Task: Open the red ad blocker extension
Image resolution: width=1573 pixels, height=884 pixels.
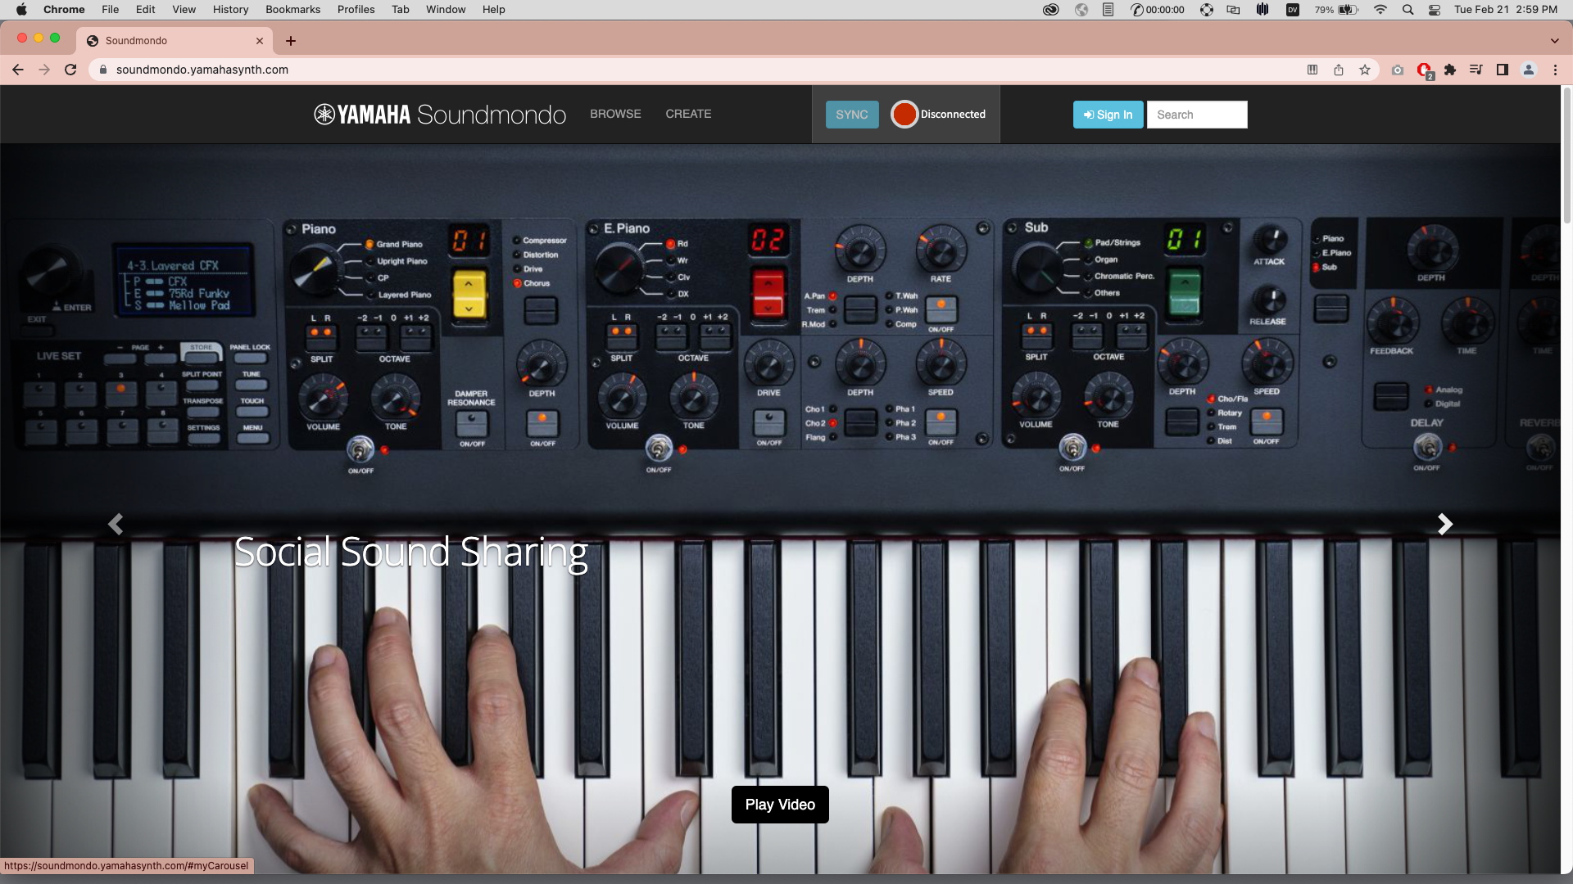Action: pyautogui.click(x=1424, y=70)
